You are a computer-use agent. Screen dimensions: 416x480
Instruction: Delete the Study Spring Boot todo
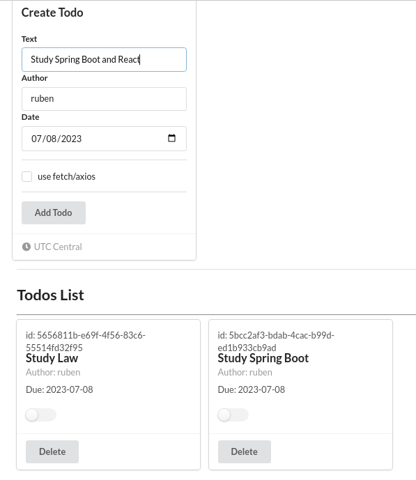(245, 452)
